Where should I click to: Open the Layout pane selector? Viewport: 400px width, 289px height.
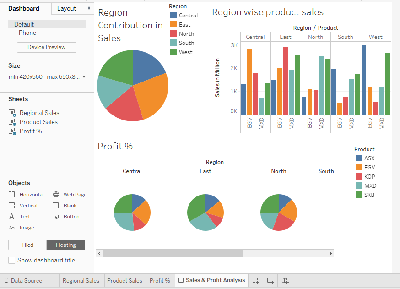[x=73, y=8]
